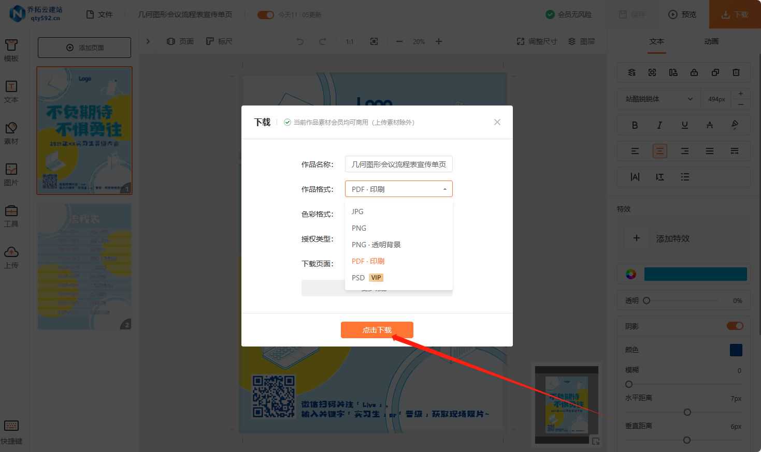Collapse the 作品格式 dropdown box
Viewport: 761px width, 452px height.
point(398,189)
